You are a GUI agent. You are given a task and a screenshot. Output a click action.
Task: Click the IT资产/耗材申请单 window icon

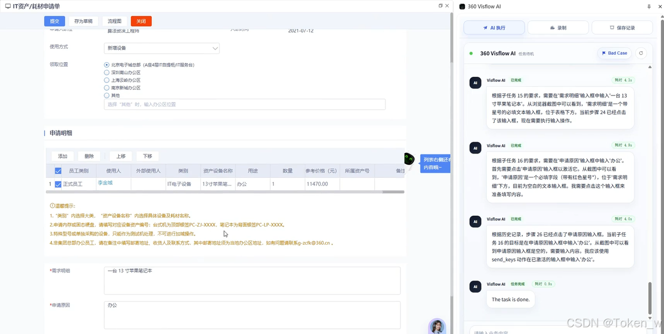[x=8, y=6]
